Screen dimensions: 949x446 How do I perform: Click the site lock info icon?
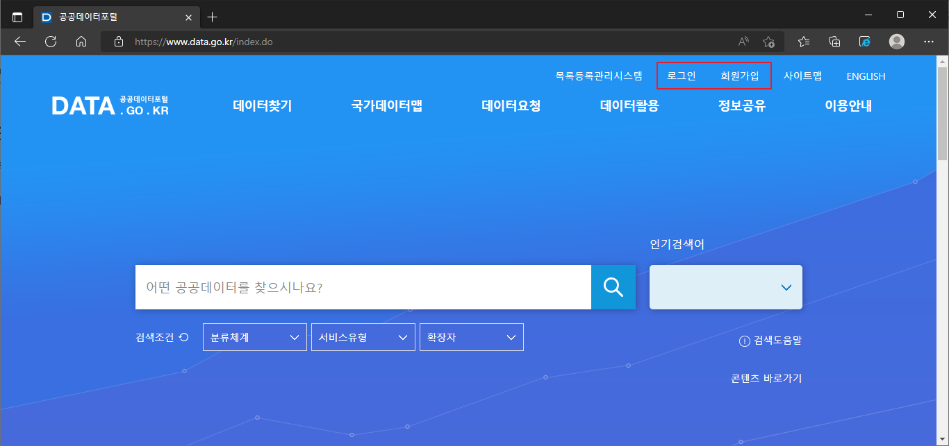119,42
